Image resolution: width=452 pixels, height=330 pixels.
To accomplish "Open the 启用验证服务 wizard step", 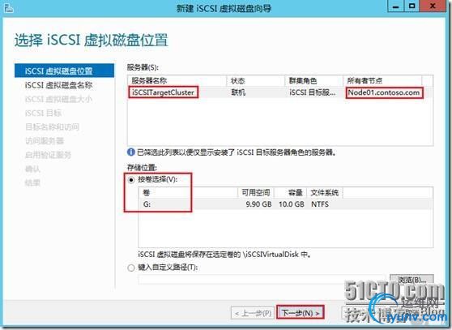I will (48, 155).
